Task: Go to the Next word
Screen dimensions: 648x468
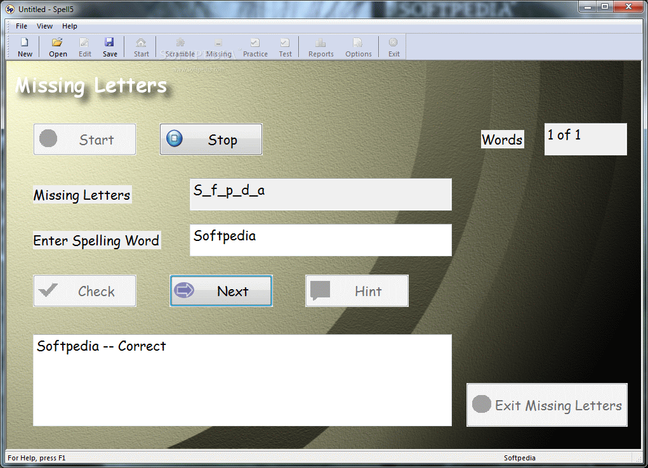Action: click(221, 291)
